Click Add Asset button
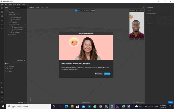 (21, 102)
